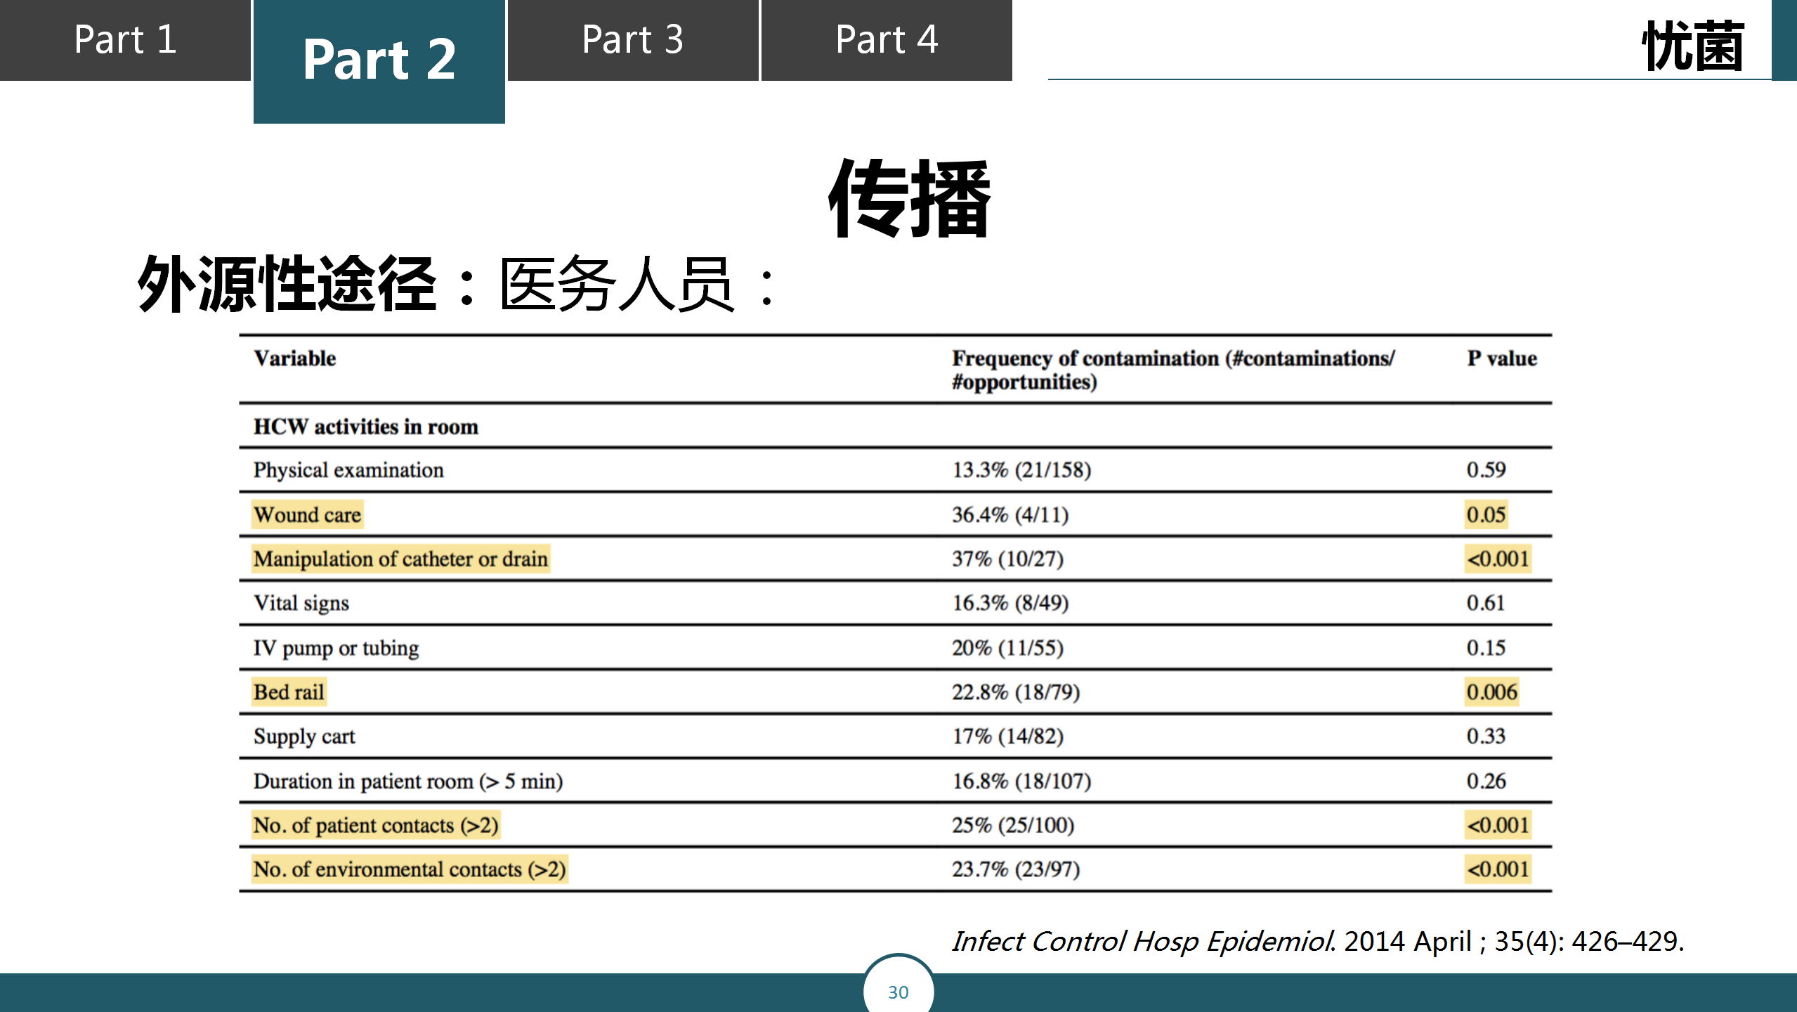Click the highlighted P value 0.006

pos(1492,692)
